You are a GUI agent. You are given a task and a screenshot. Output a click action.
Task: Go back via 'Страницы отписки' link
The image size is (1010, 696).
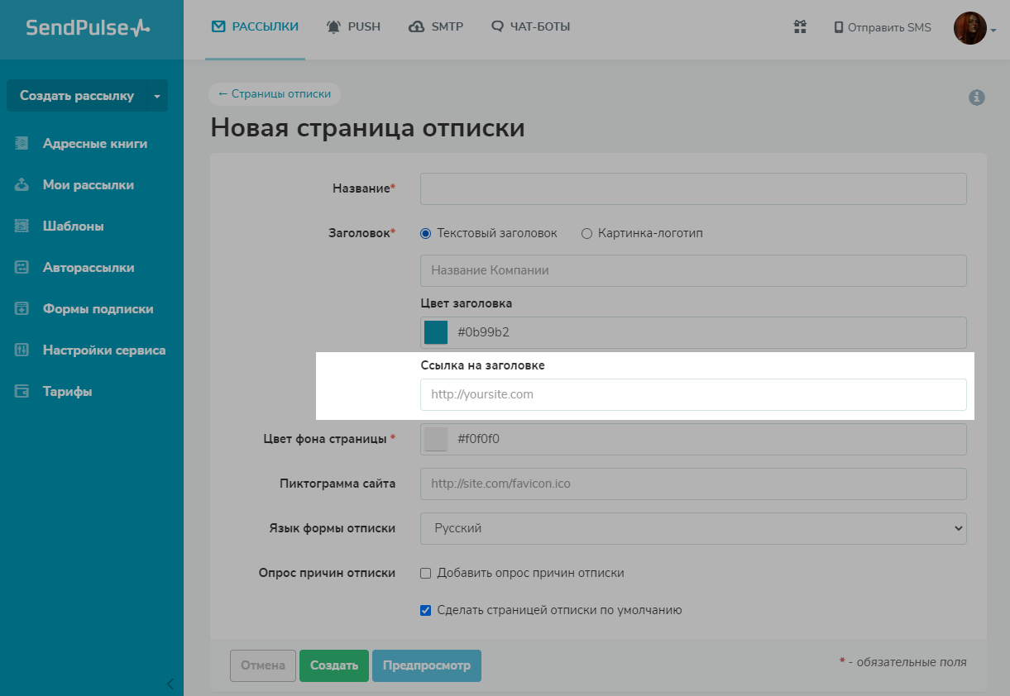[x=274, y=94]
